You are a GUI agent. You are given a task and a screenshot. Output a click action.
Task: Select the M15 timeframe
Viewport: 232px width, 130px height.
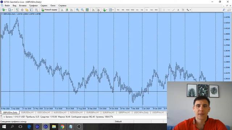click(x=128, y=10)
